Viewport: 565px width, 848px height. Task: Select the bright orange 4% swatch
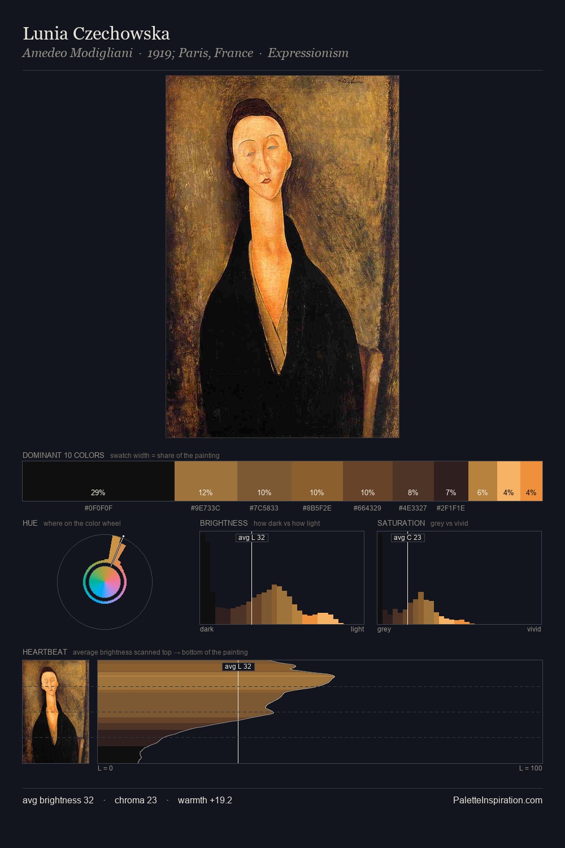pyautogui.click(x=531, y=481)
